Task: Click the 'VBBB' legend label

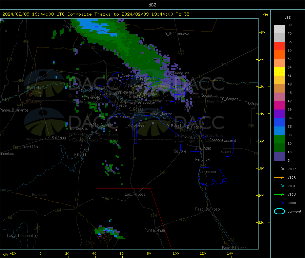Action: pyautogui.click(x=291, y=203)
